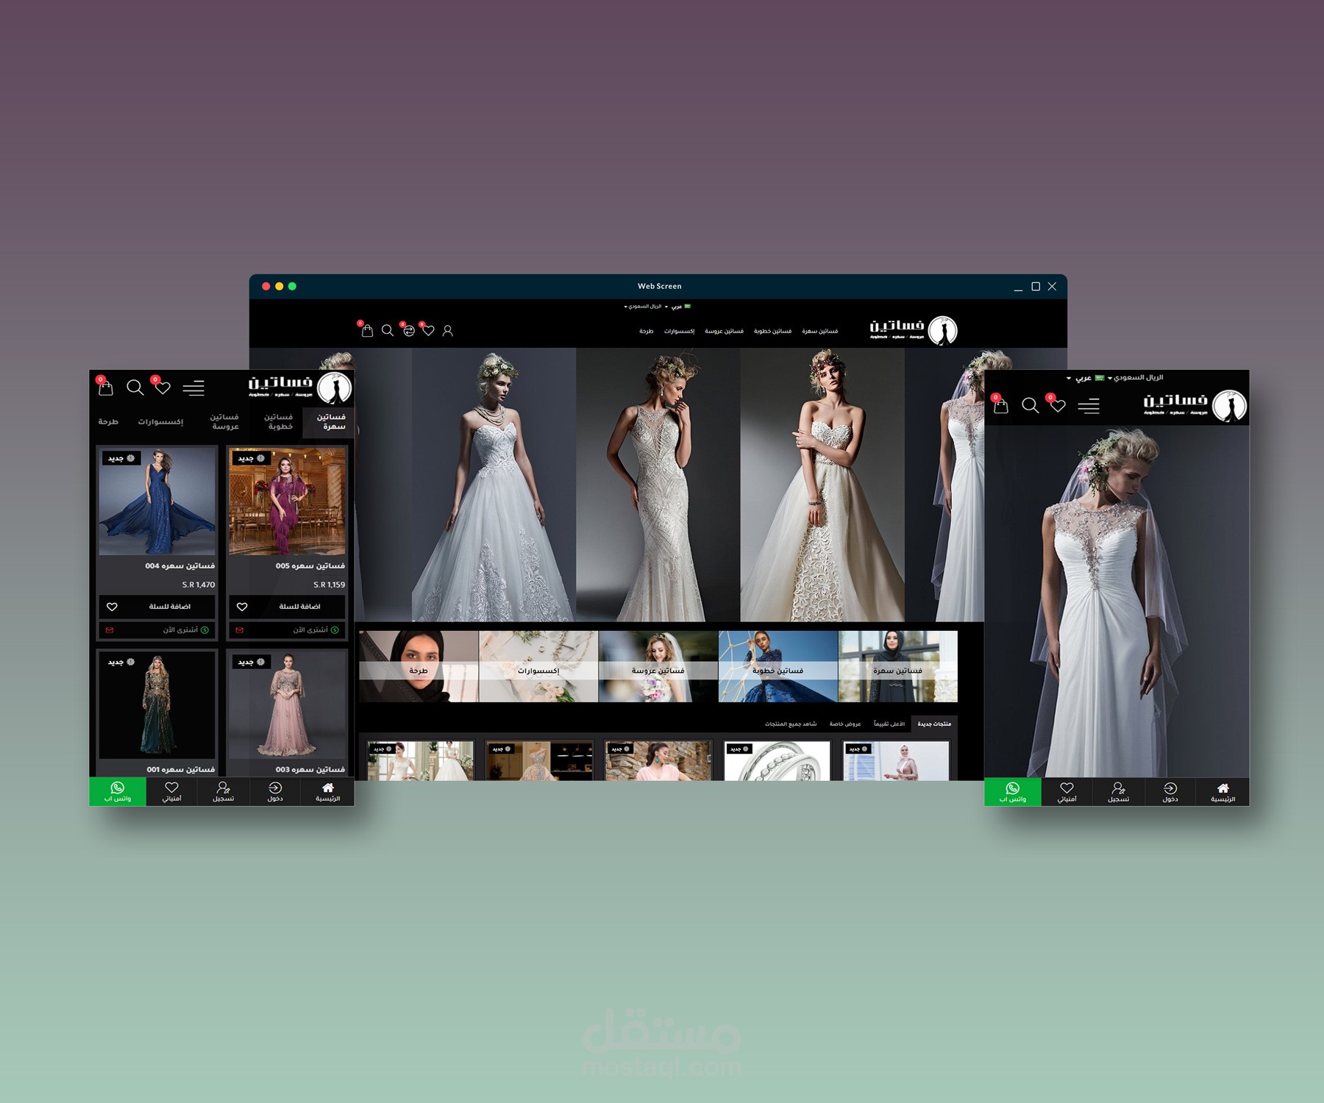Open فساتين سهره 004 blue dress image
The height and width of the screenshot is (1103, 1324).
(x=157, y=501)
